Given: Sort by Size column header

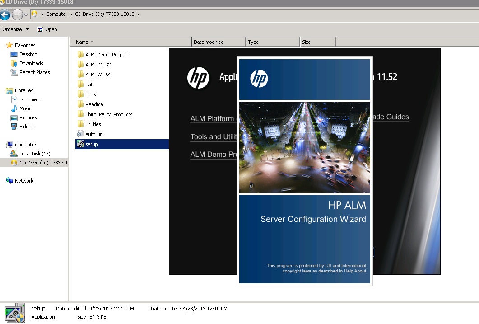Looking at the screenshot, I should (318, 42).
